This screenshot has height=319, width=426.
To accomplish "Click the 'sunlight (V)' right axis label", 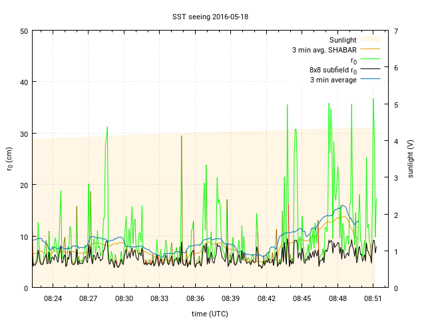I will (416, 159).
